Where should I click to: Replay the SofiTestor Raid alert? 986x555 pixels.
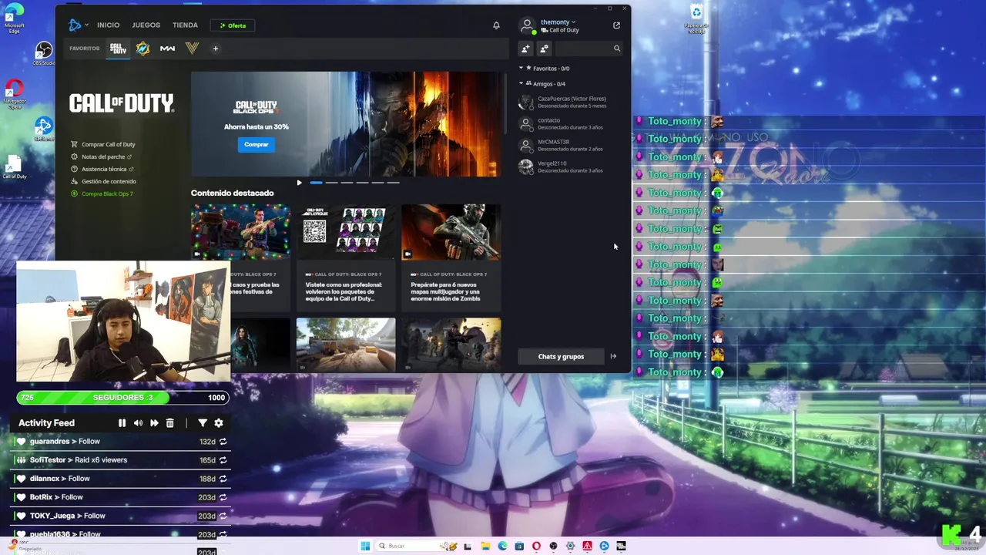point(223,460)
